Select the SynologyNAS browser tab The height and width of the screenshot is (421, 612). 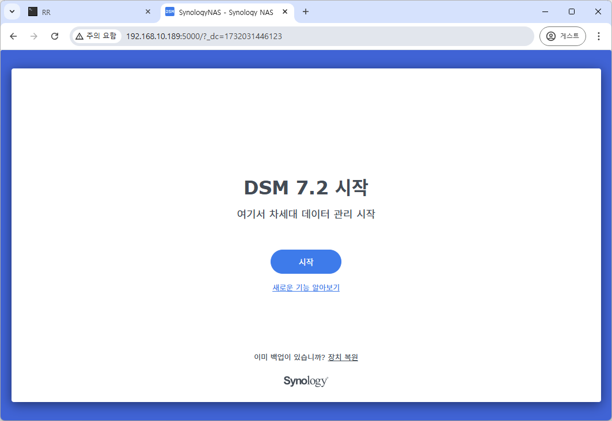tap(227, 12)
